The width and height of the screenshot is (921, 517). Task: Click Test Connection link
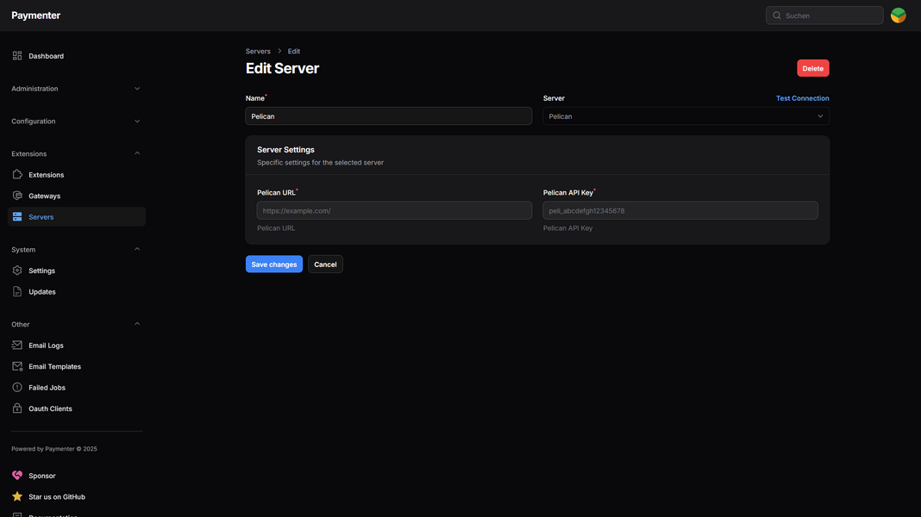pos(802,98)
